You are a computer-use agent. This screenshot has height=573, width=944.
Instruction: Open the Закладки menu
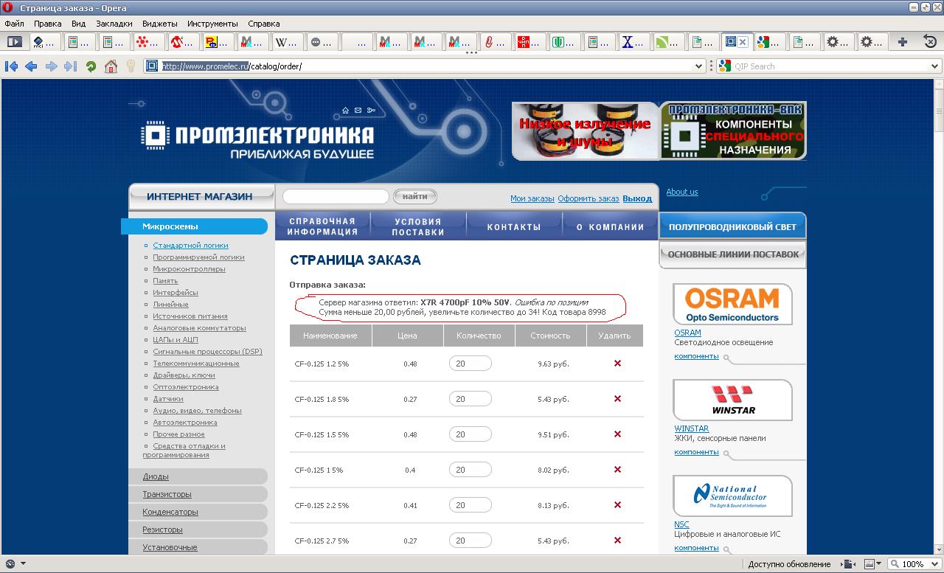(x=114, y=24)
